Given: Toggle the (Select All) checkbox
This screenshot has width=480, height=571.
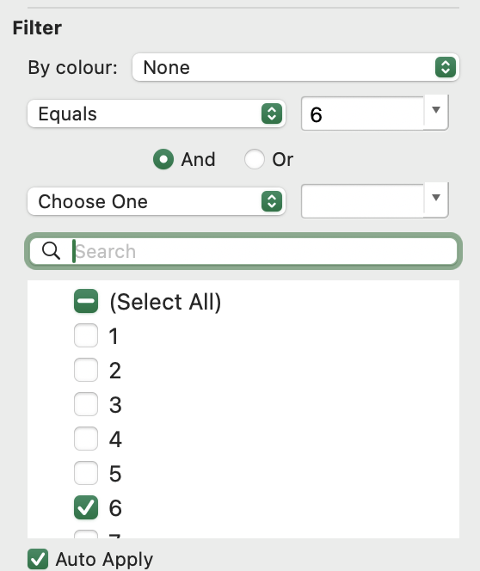Looking at the screenshot, I should [x=86, y=301].
